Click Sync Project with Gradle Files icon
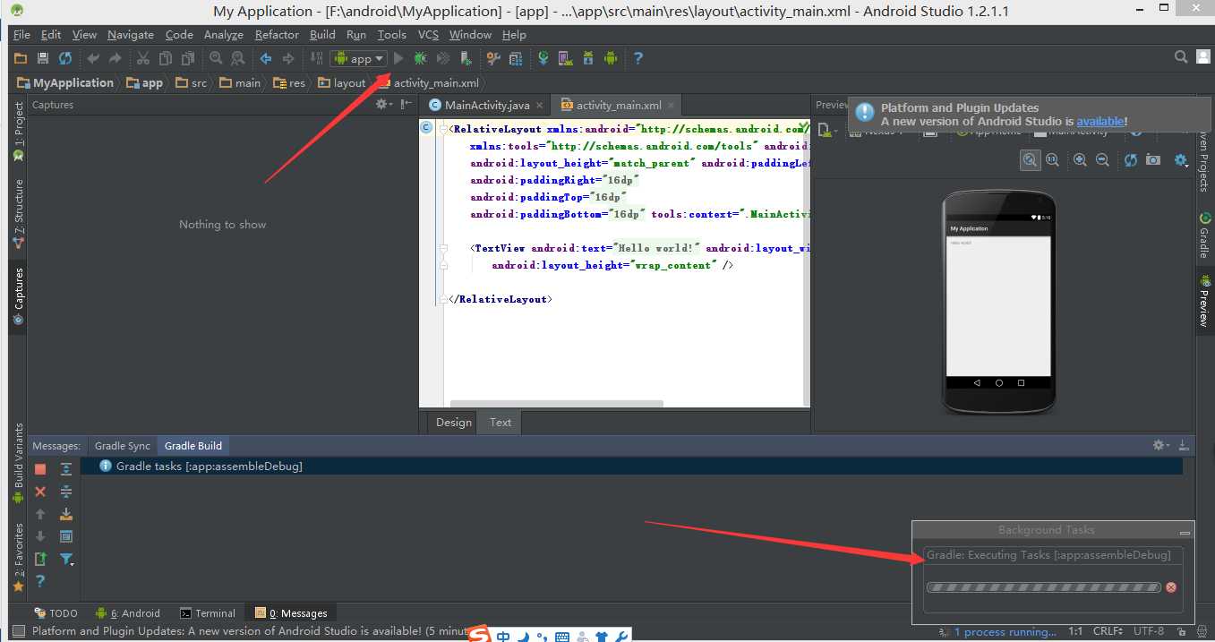 [543, 58]
